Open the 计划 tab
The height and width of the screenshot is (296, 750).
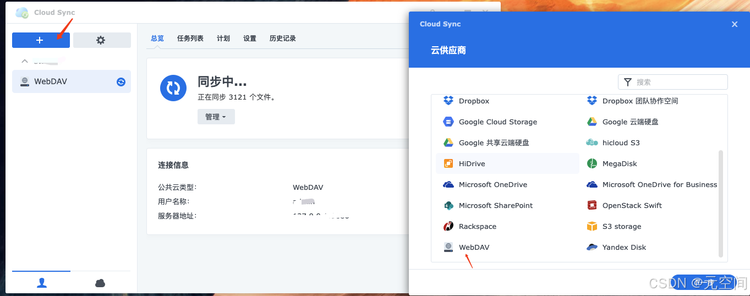223,39
